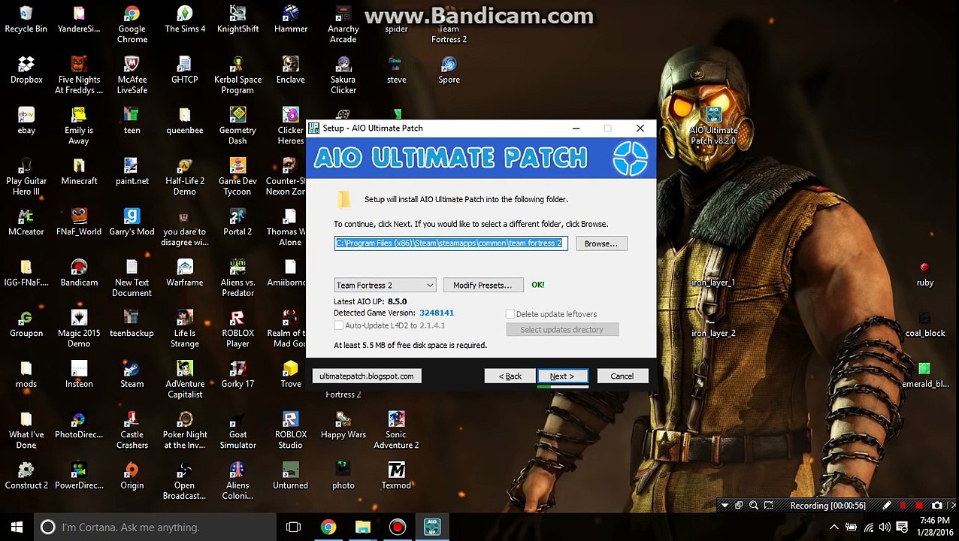The image size is (959, 541).
Task: Switch to Chrome on the taskbar
Action: (328, 527)
